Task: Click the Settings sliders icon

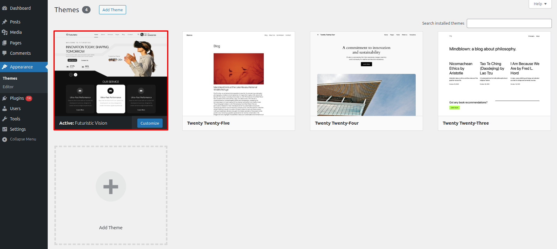Action: point(5,129)
